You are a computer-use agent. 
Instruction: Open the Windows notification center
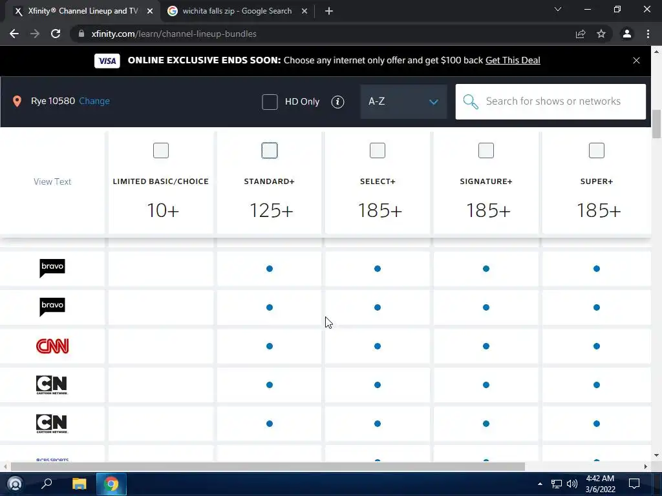pos(634,484)
